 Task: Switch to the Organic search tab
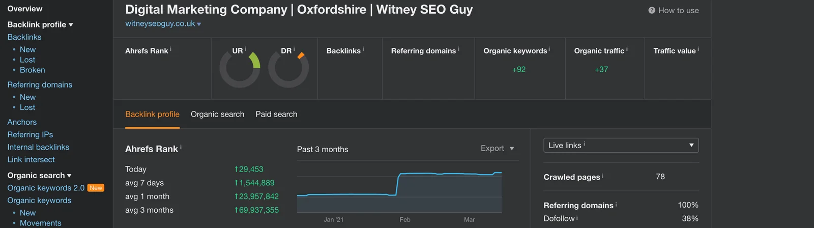click(217, 114)
